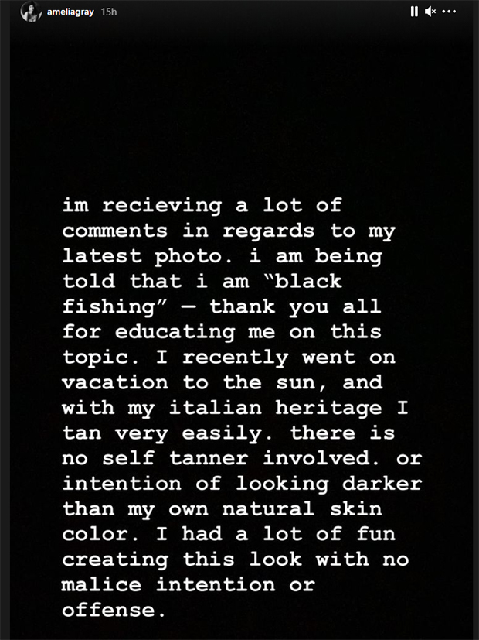The height and width of the screenshot is (640, 479).
Task: Open the ameliagray profile picture
Action: [x=31, y=12]
